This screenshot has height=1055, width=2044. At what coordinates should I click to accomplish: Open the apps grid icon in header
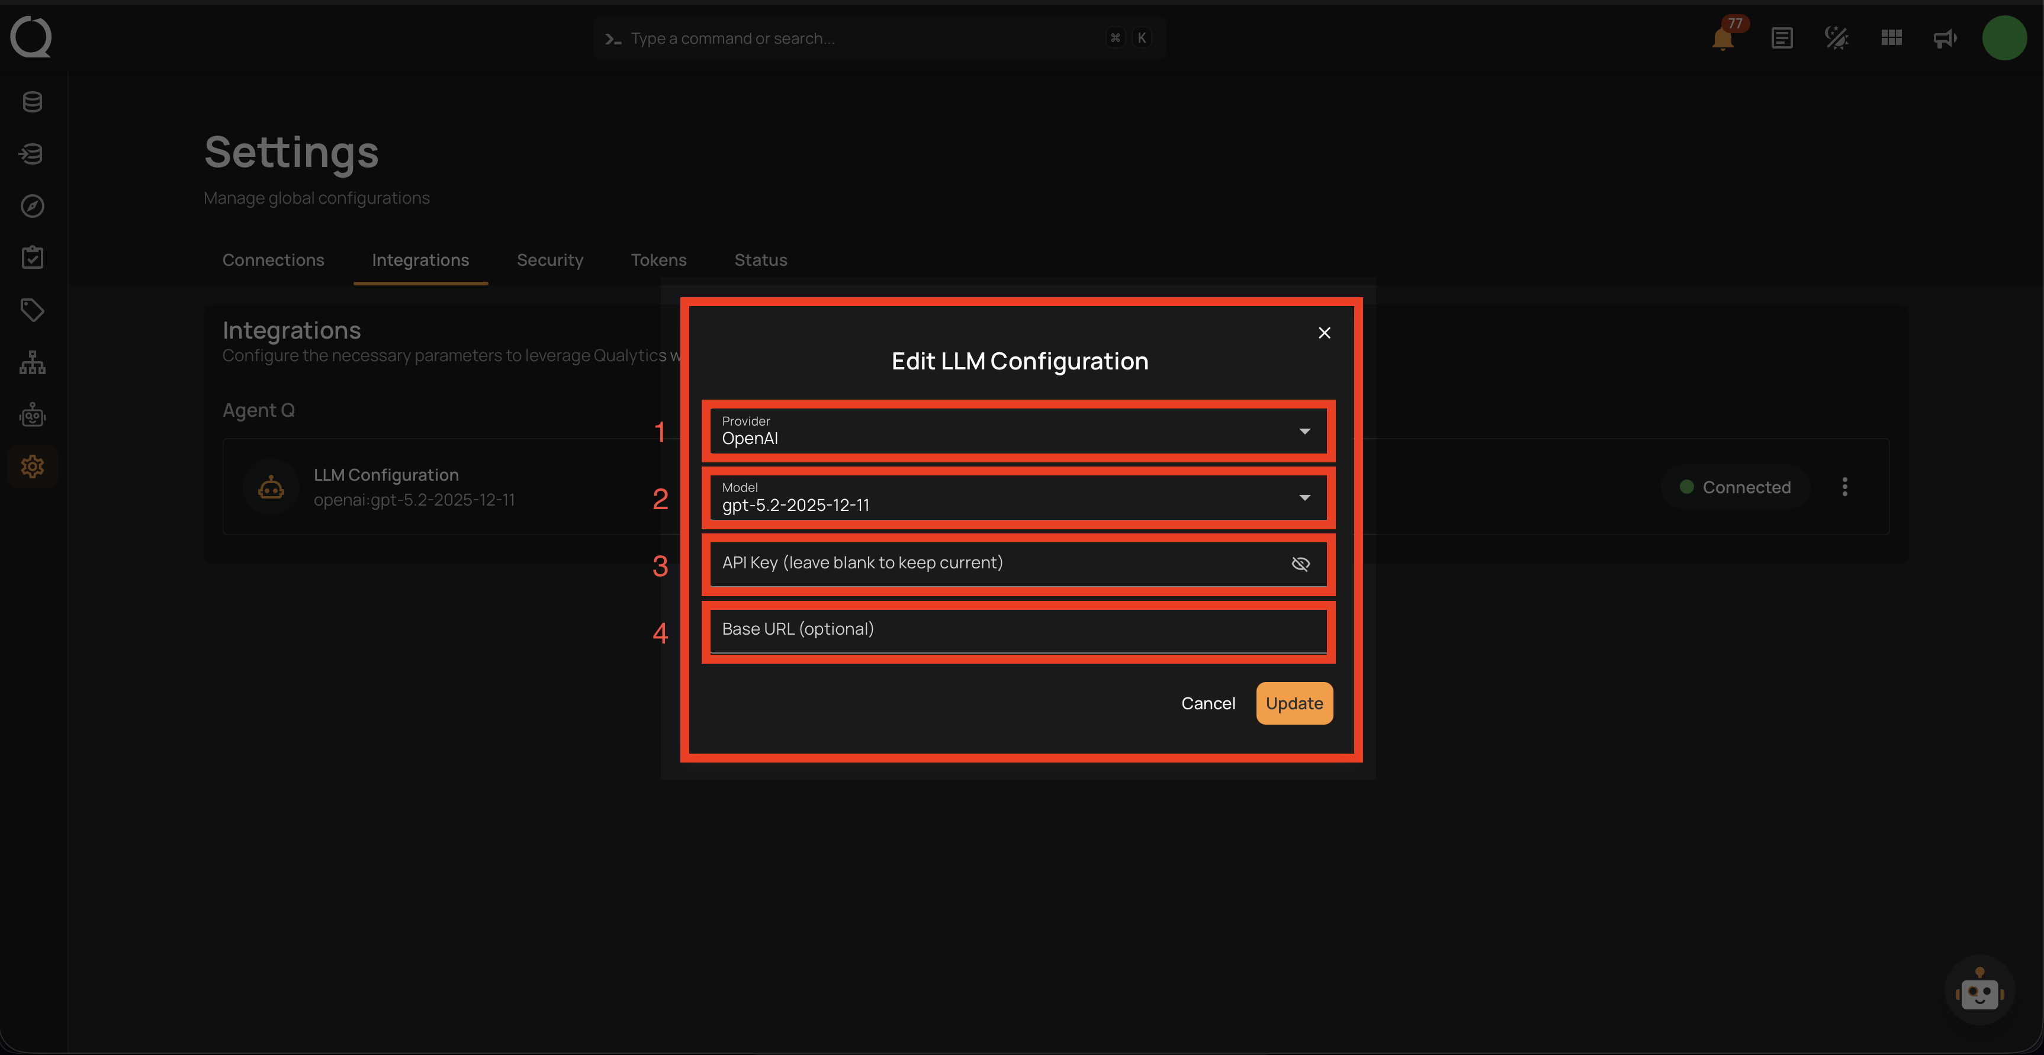pyautogui.click(x=1891, y=37)
